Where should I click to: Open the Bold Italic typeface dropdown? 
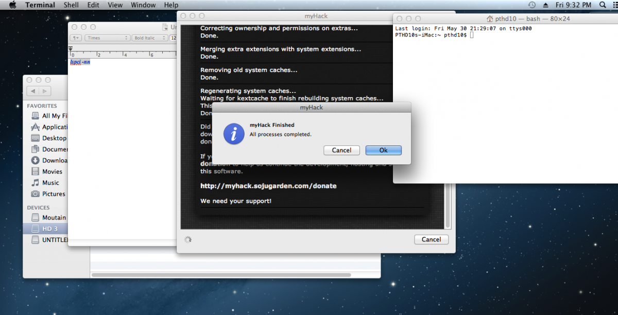(150, 38)
